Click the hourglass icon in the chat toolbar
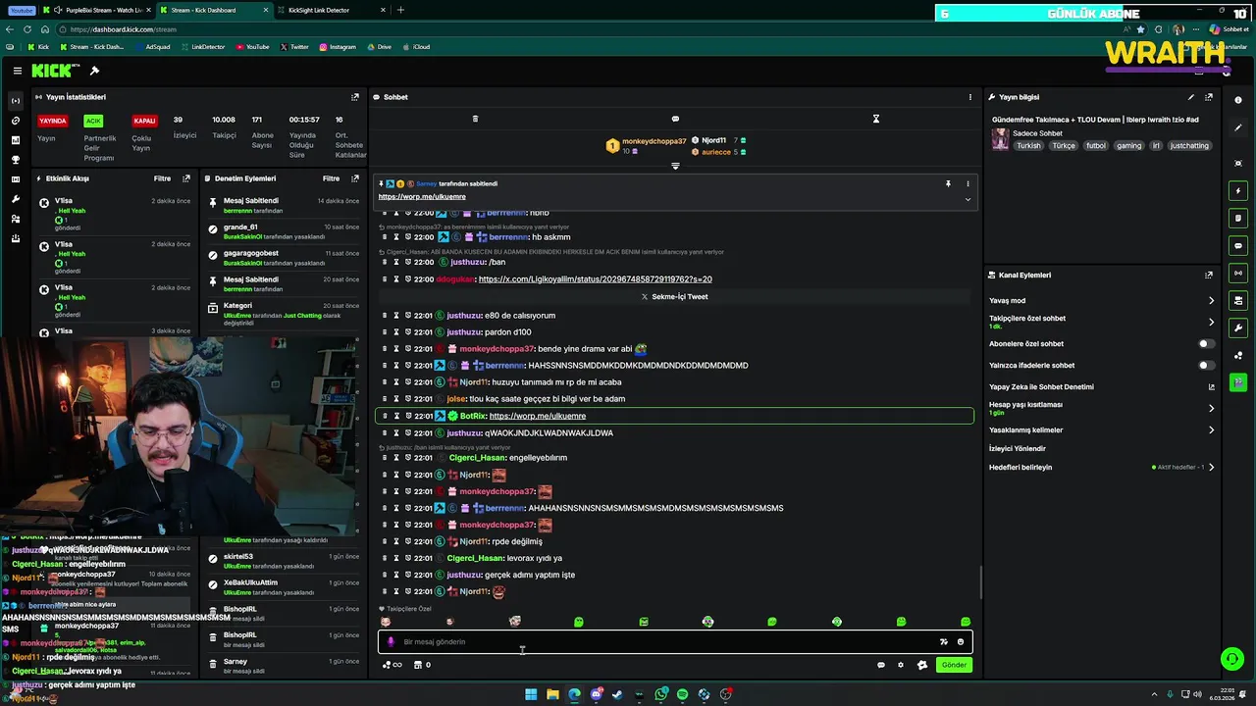This screenshot has width=1256, height=706. tap(876, 119)
